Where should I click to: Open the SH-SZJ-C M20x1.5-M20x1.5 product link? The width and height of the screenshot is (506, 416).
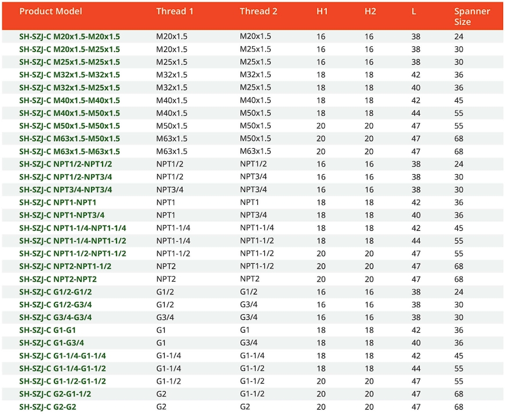[70, 36]
